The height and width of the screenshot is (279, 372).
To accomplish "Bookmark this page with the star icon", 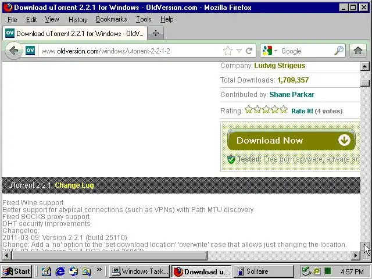I will [228, 51].
